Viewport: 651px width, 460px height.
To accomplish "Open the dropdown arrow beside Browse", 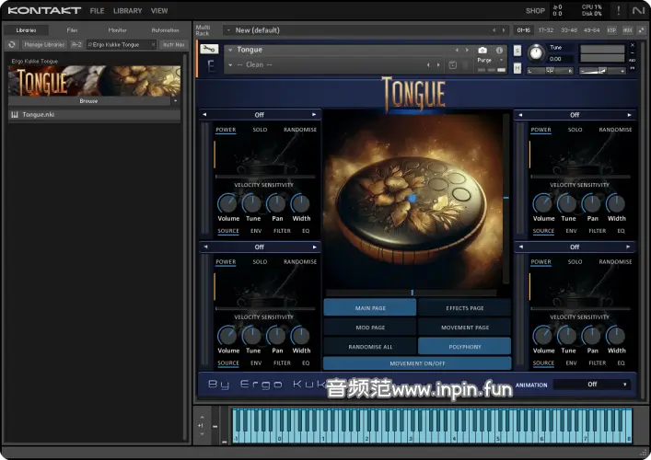I will 176,101.
